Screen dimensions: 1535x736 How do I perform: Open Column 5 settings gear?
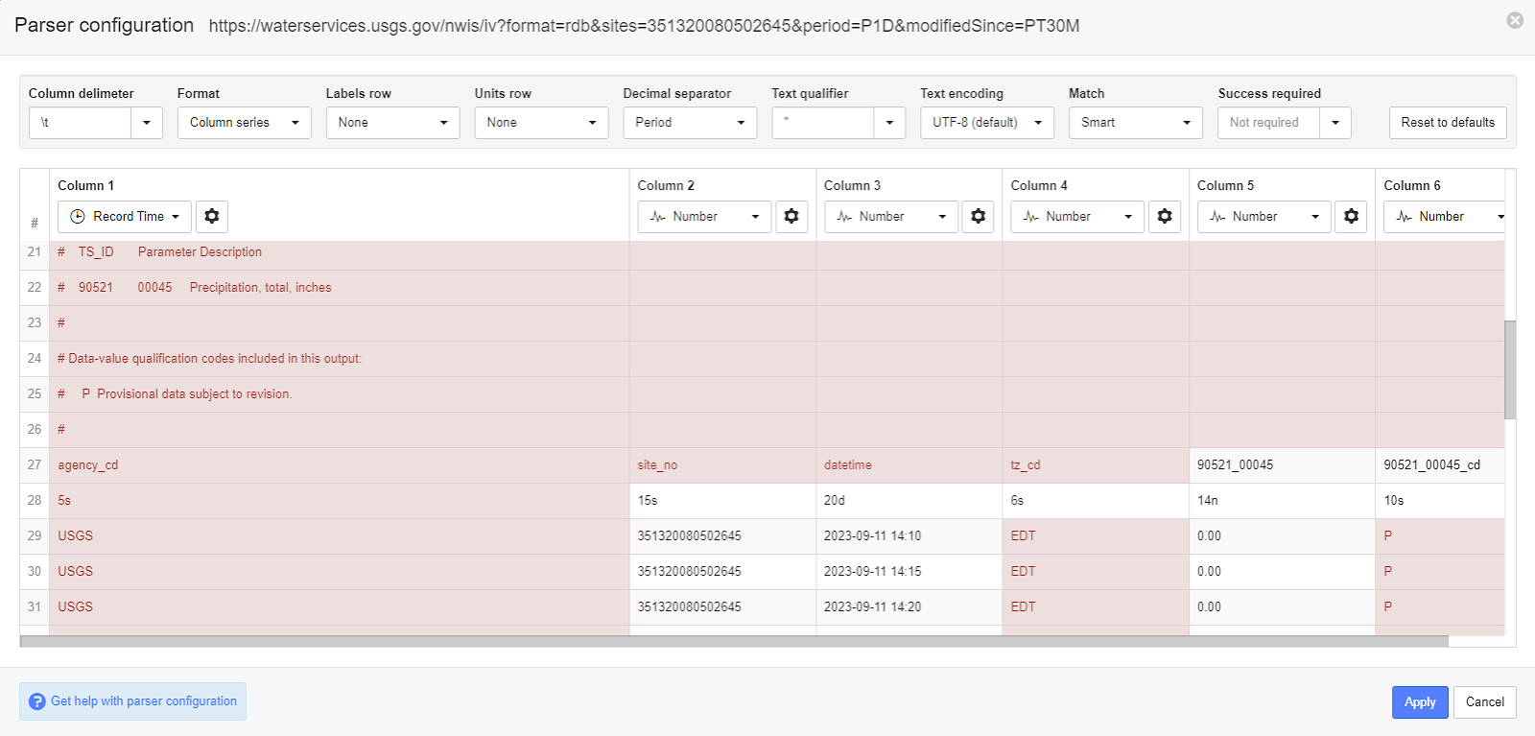pos(1351,217)
